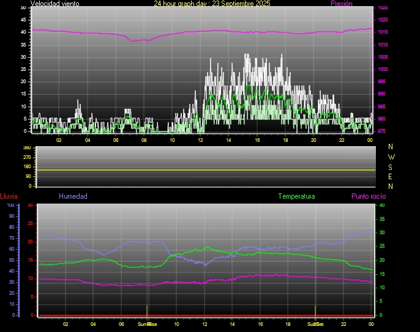The image size is (420, 332).
Task: Click the yellow wind direction line
Action: tap(205, 170)
